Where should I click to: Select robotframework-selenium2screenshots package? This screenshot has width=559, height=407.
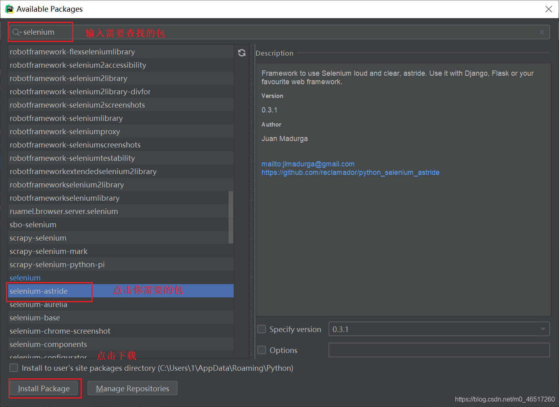(121, 105)
